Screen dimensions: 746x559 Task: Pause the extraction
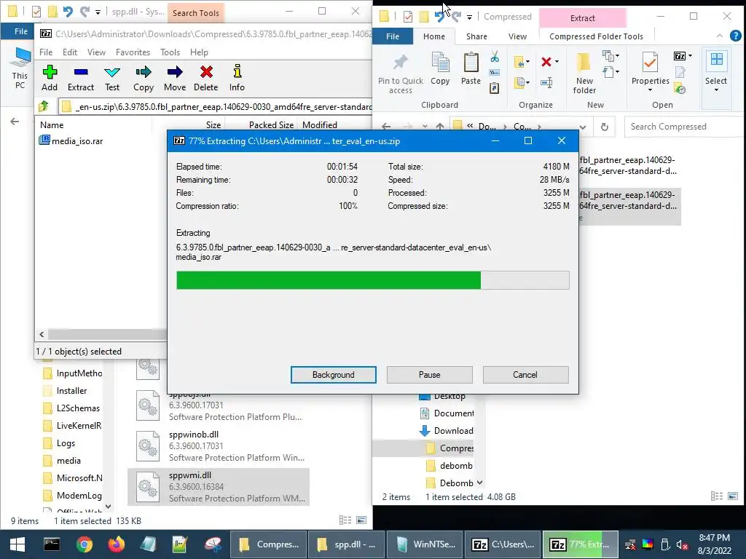[430, 375]
